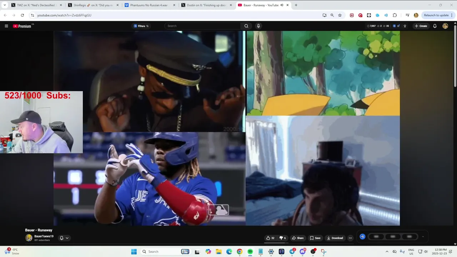This screenshot has height=257, width=457.
Task: View site information icon in address bar
Action: (x=32, y=15)
